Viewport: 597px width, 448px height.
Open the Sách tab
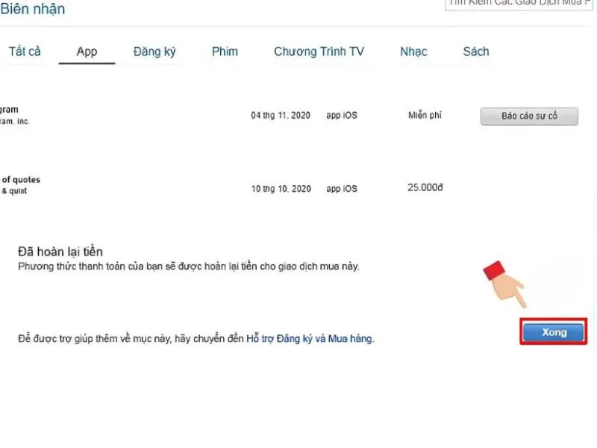(476, 52)
